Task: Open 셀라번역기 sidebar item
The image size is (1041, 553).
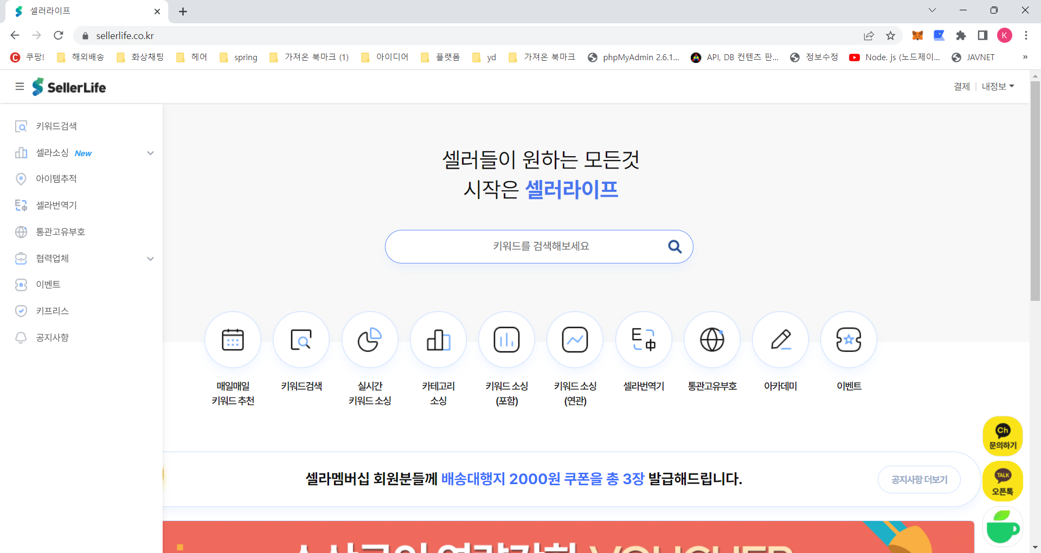Action: (x=56, y=205)
